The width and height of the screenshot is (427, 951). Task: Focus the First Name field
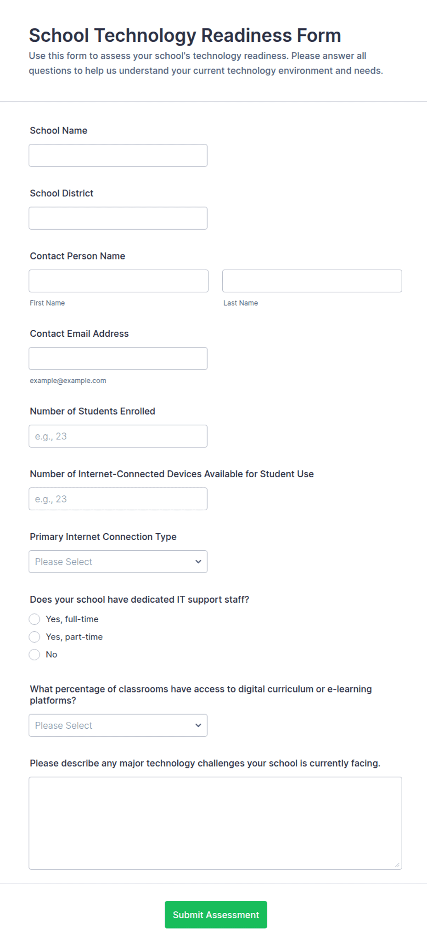pos(118,281)
